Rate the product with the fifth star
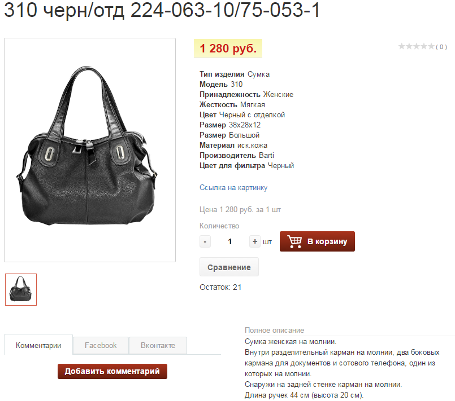Image resolution: width=455 pixels, height=401 pixels. (431, 46)
